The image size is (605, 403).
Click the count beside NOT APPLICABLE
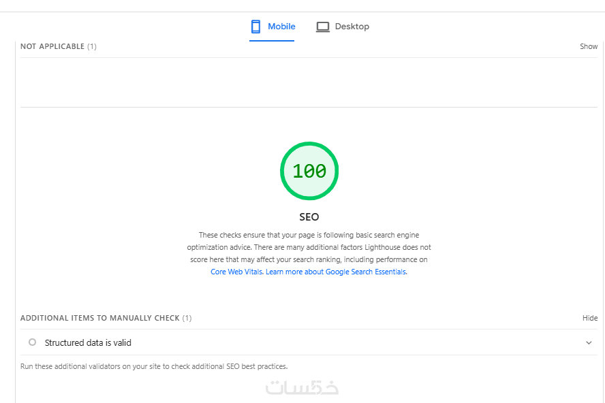point(92,46)
